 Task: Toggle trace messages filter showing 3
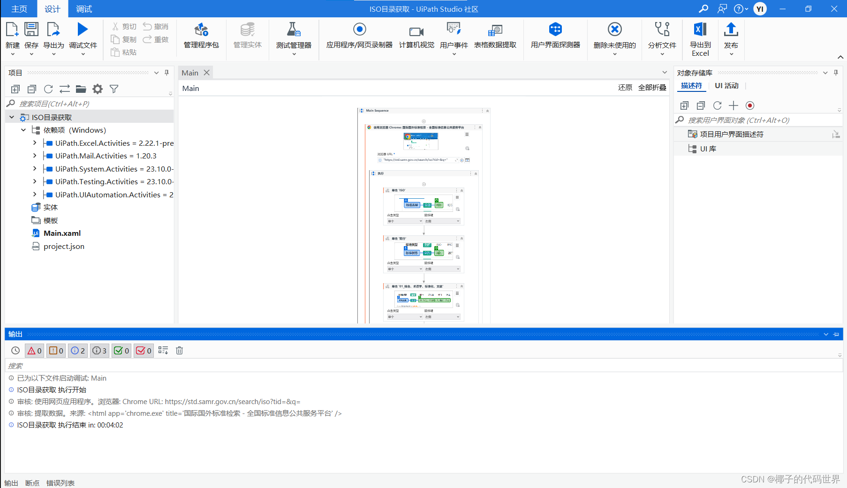click(x=99, y=350)
